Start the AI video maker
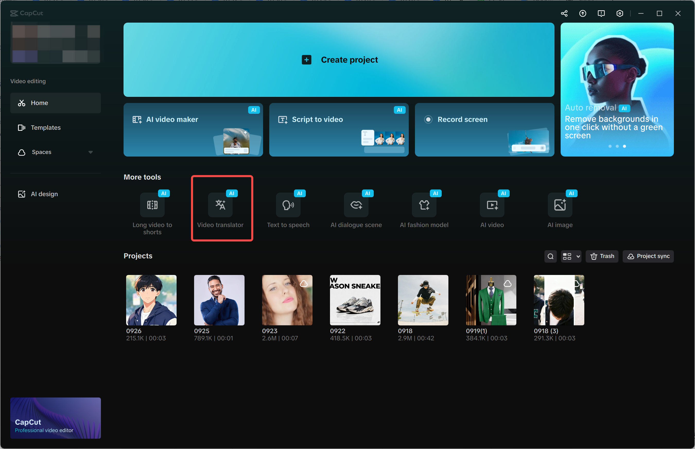 pyautogui.click(x=193, y=130)
